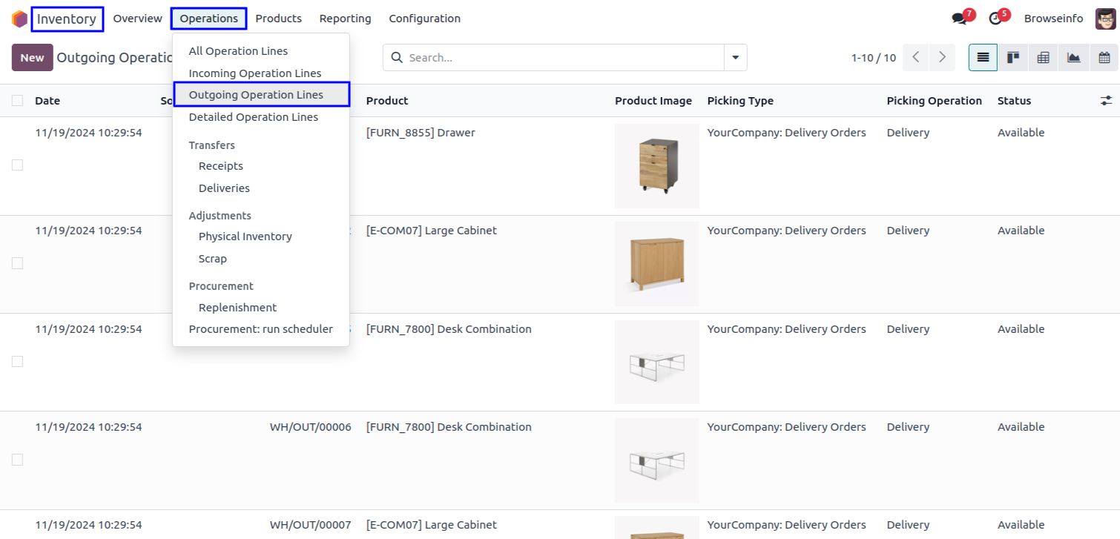Switch to Kanban view
Image resolution: width=1120 pixels, height=539 pixels.
point(1013,58)
